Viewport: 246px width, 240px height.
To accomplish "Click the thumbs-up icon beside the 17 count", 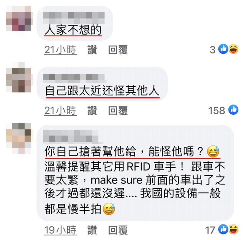I will (x=223, y=229).
